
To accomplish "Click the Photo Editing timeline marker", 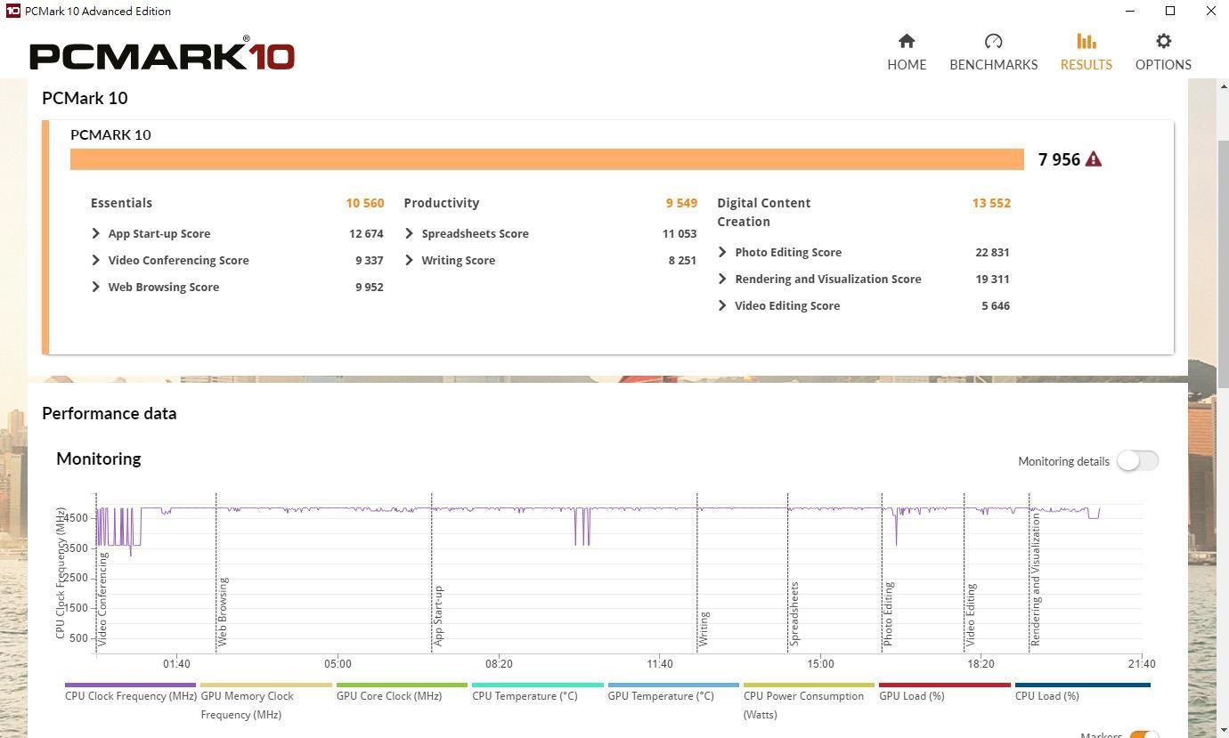I will click(x=888, y=613).
